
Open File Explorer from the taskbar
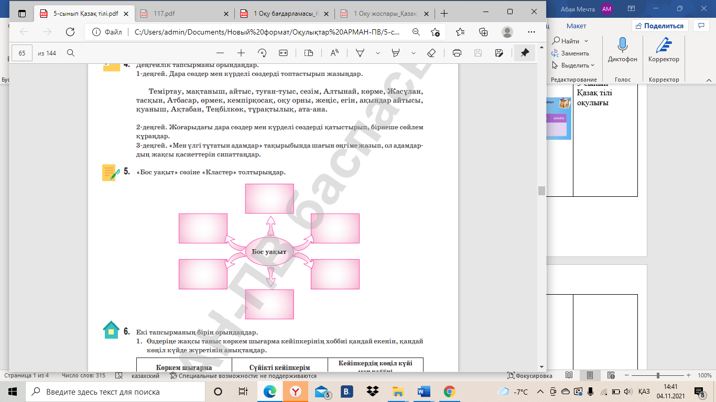tap(398, 392)
